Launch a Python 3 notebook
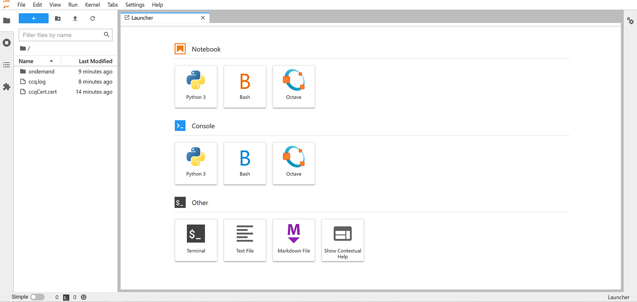The height and width of the screenshot is (302, 637). pos(196,86)
